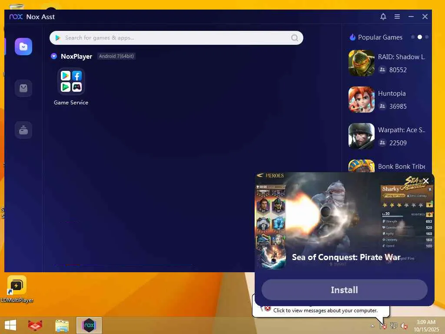Click the 80552 player count
Viewport: 445px width, 334px height.
(x=398, y=70)
